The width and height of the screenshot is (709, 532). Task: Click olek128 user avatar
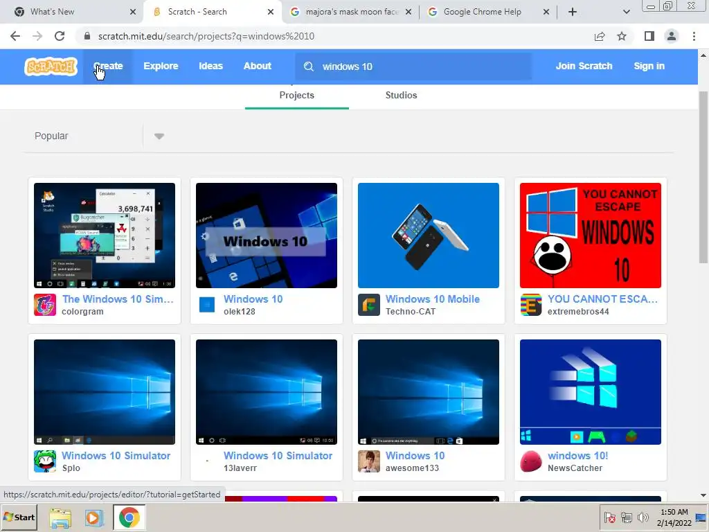[x=207, y=305]
